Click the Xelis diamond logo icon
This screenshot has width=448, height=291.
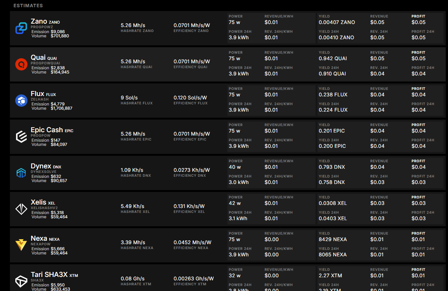click(21, 209)
